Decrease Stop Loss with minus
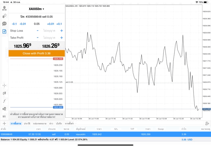211x147 pixels. [38, 31]
